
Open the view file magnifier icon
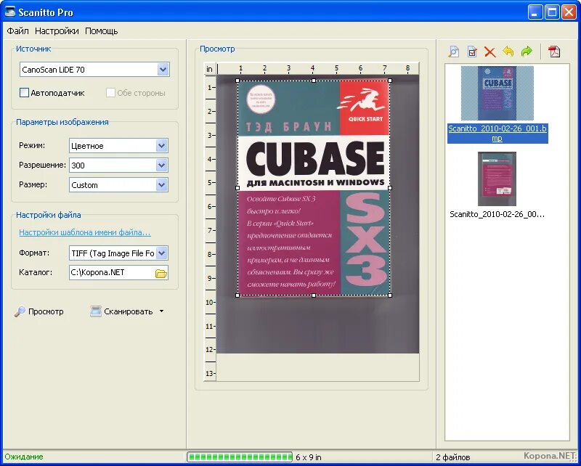(453, 51)
